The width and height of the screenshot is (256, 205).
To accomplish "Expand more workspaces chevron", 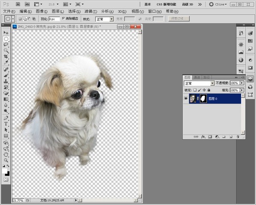I will (x=200, y=4).
